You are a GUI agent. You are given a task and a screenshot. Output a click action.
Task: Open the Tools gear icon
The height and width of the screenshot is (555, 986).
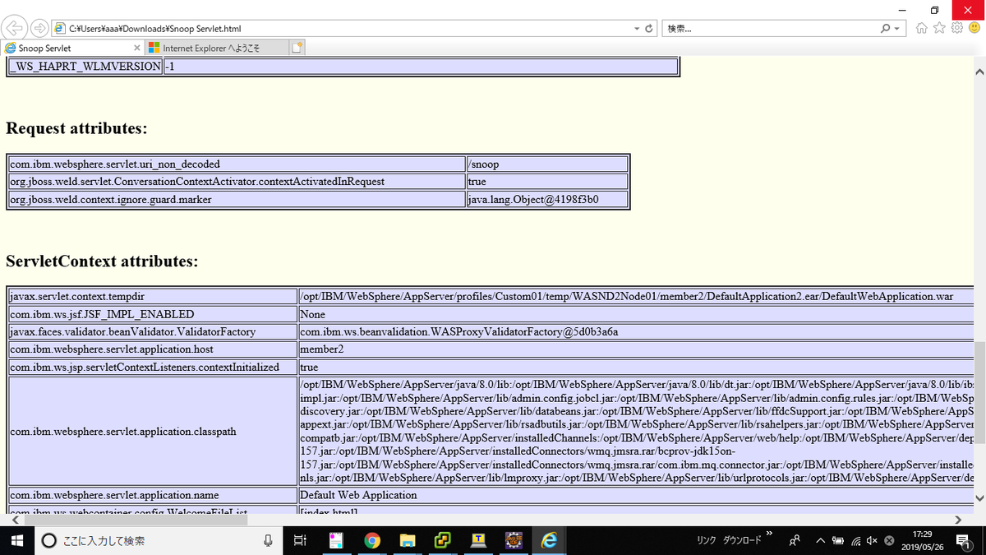tap(957, 28)
